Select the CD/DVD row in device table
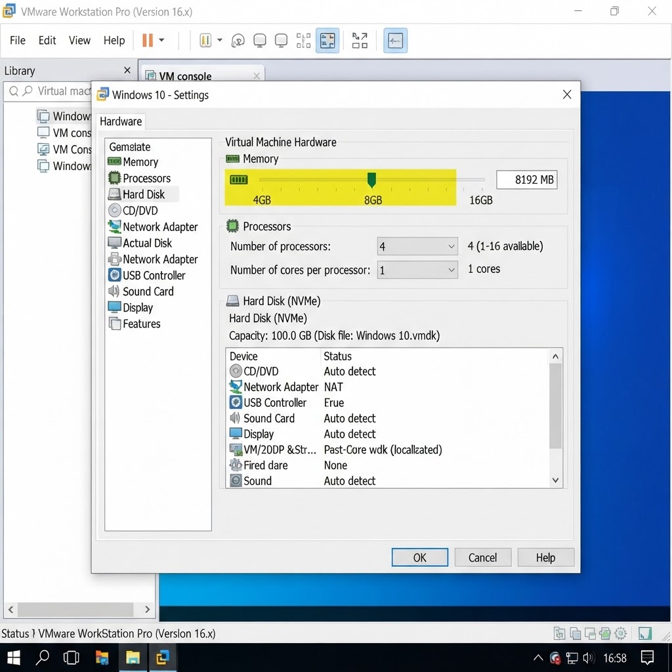Image resolution: width=672 pixels, height=672 pixels. [x=388, y=371]
